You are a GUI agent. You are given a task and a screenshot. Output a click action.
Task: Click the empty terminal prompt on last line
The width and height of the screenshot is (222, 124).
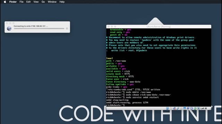pyautogui.click(x=116, y=105)
